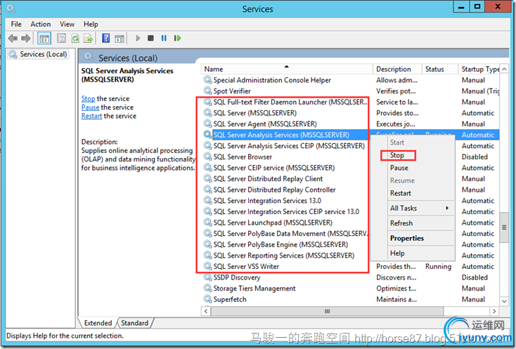Screen dimensions: 516x349
Task: Open the Action menu
Action: [x=41, y=24]
